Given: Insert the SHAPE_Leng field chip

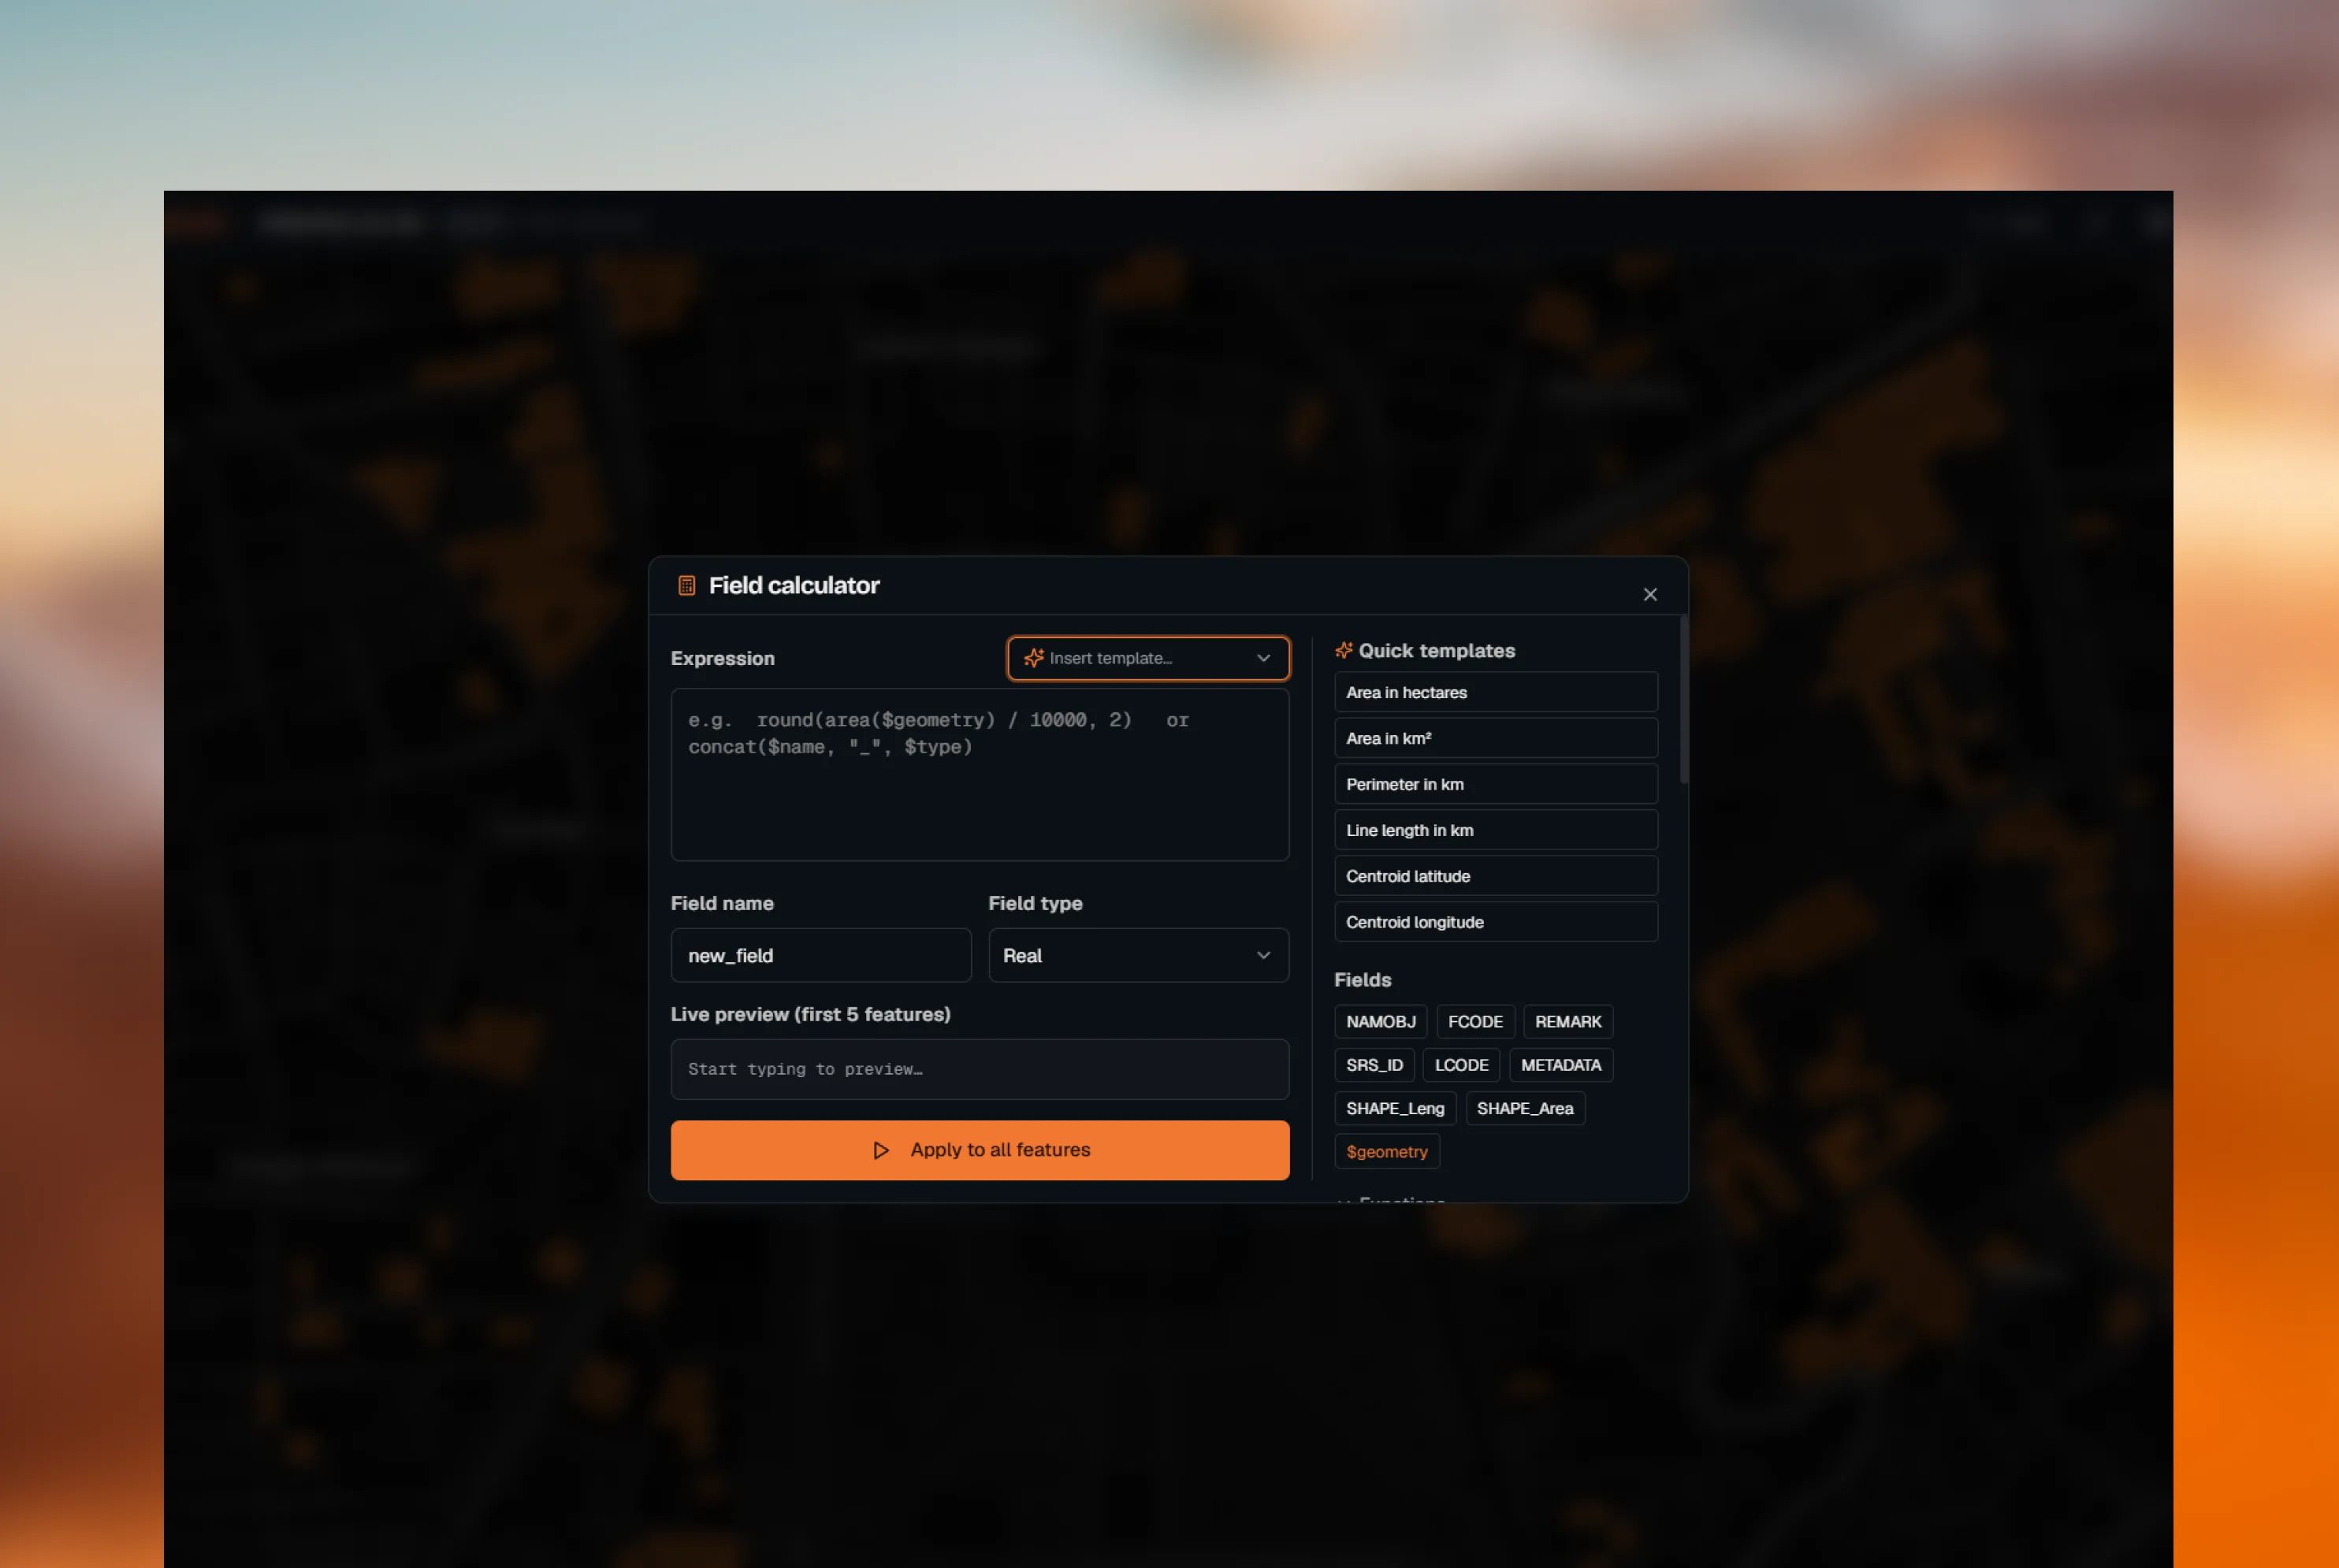Looking at the screenshot, I should pyautogui.click(x=1395, y=1108).
